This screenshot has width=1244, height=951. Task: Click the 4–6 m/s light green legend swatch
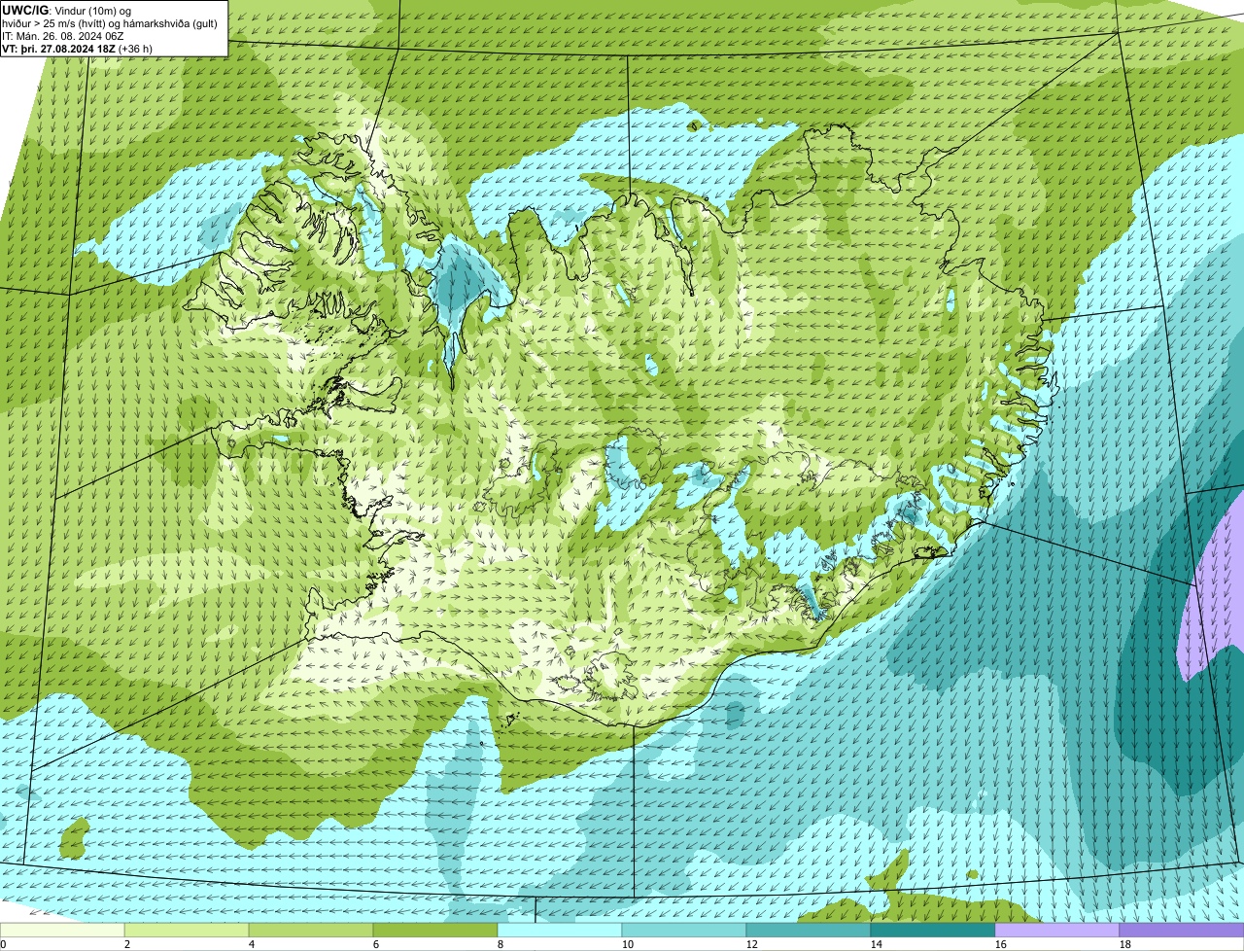coord(311,930)
